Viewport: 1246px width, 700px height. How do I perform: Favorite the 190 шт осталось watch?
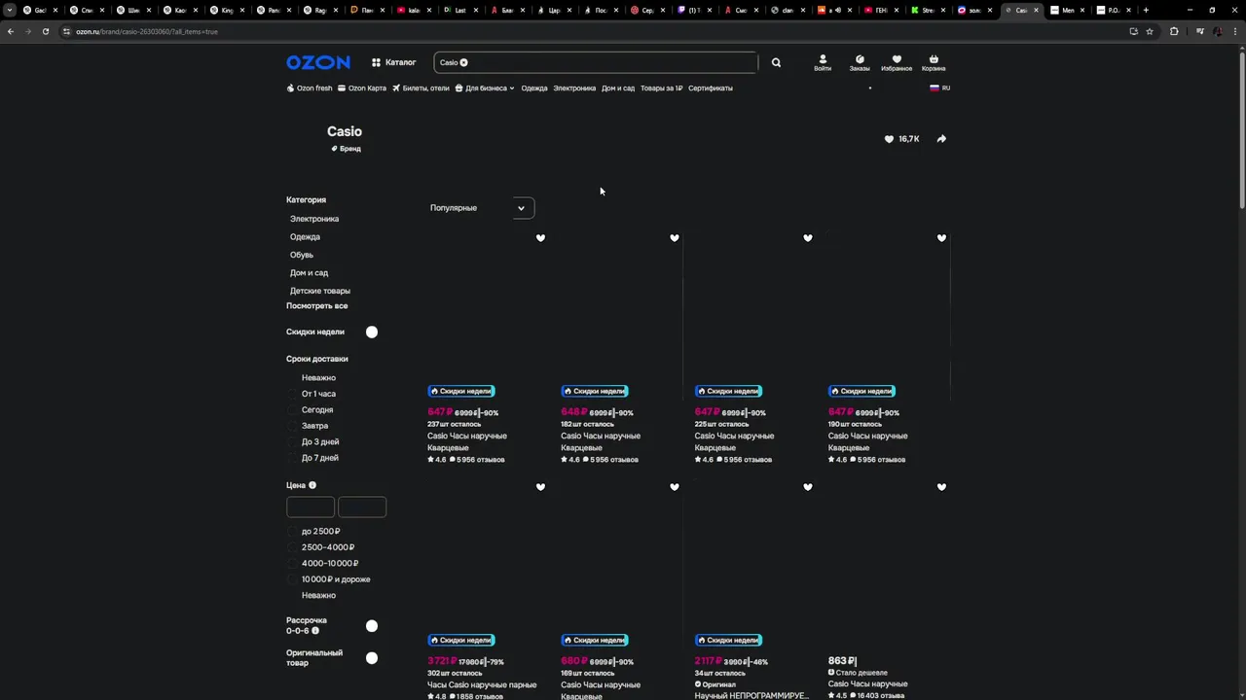tap(941, 238)
